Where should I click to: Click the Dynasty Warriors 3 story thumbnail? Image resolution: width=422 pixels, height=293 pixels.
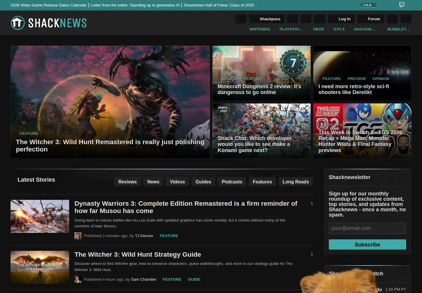[x=40, y=216]
